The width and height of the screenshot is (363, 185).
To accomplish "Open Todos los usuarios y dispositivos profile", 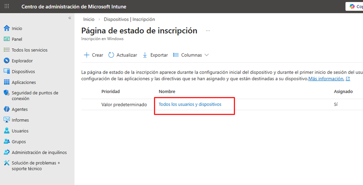I will (190, 104).
